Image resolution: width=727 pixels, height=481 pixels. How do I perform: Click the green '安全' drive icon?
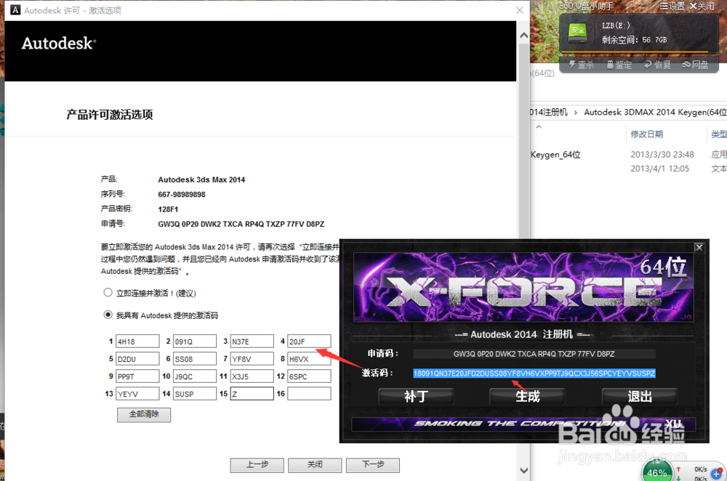[578, 33]
